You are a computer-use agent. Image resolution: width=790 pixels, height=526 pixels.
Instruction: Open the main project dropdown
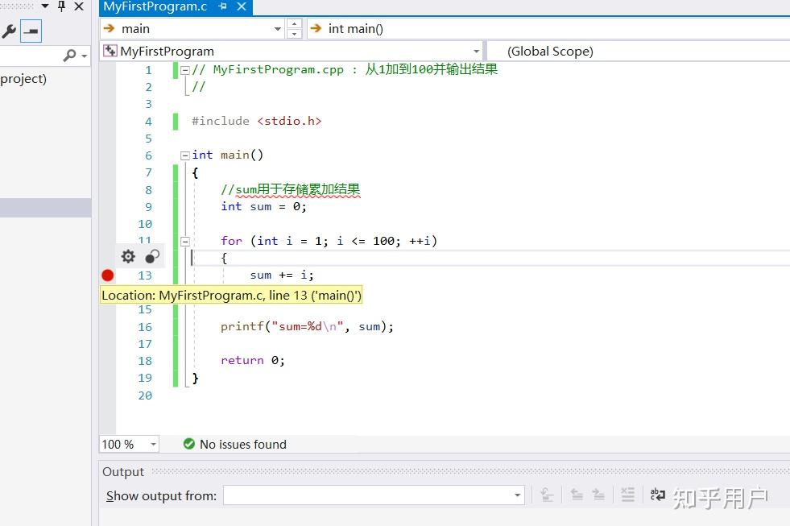click(x=276, y=29)
